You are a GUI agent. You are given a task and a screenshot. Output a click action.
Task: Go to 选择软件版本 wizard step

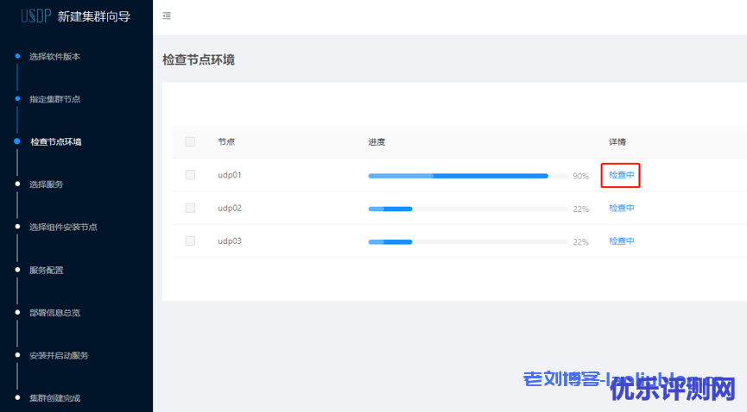(54, 57)
